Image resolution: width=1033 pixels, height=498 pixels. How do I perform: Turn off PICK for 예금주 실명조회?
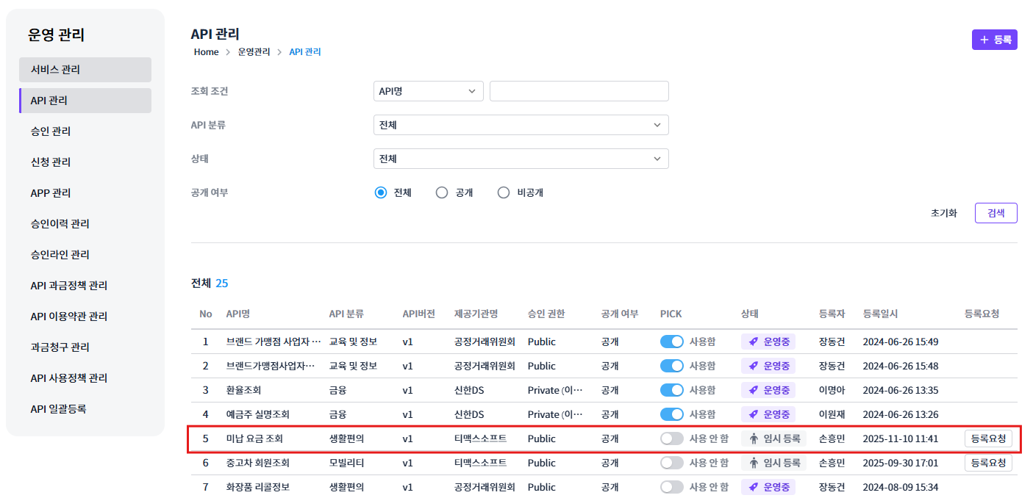(x=672, y=414)
